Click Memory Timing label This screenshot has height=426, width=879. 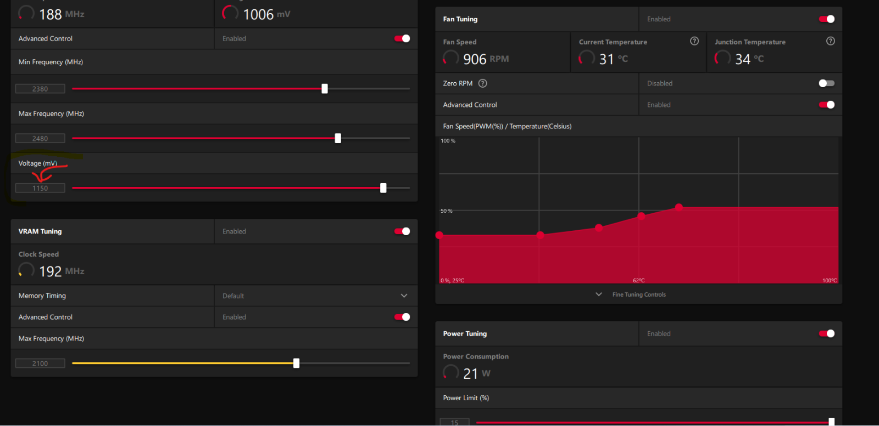[x=42, y=296]
